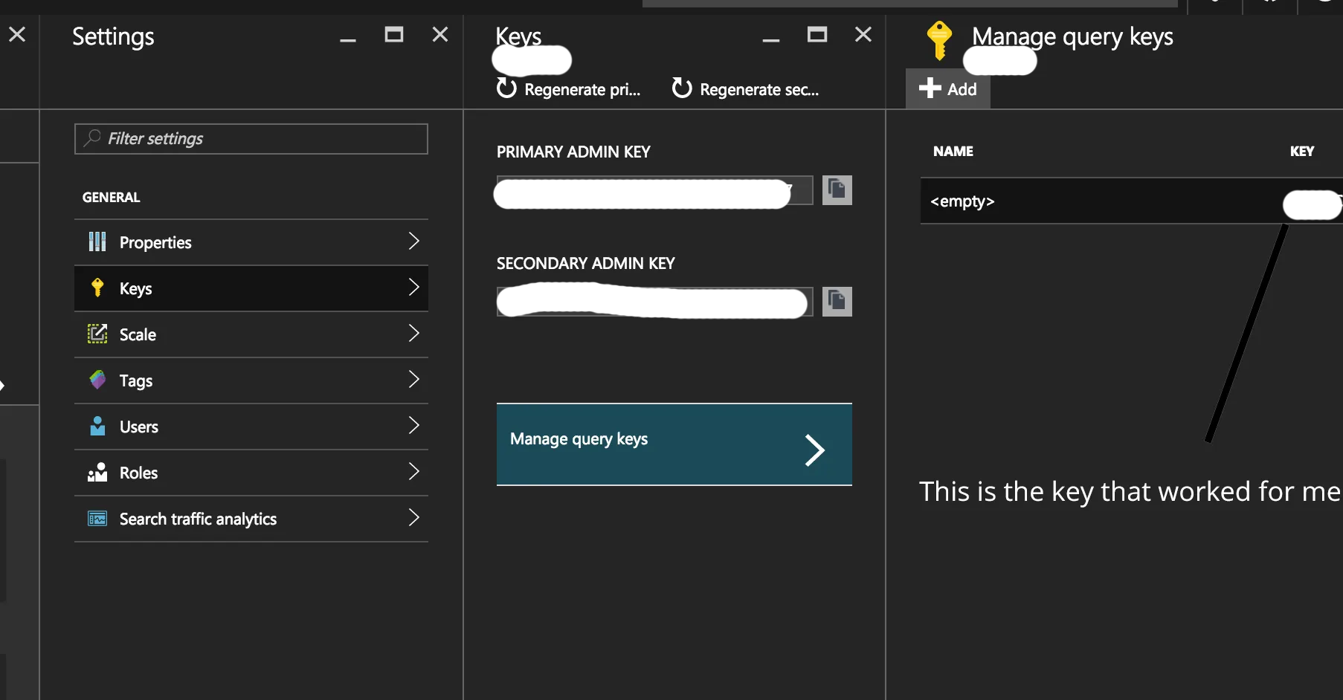Click the Scale icon in the settings list
Viewport: 1343px width, 700px height.
97,334
